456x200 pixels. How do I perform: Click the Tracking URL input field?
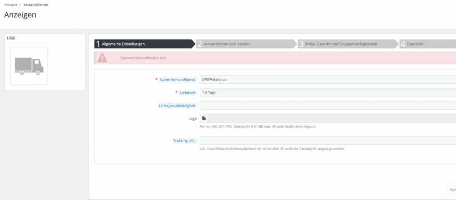pyautogui.click(x=328, y=140)
